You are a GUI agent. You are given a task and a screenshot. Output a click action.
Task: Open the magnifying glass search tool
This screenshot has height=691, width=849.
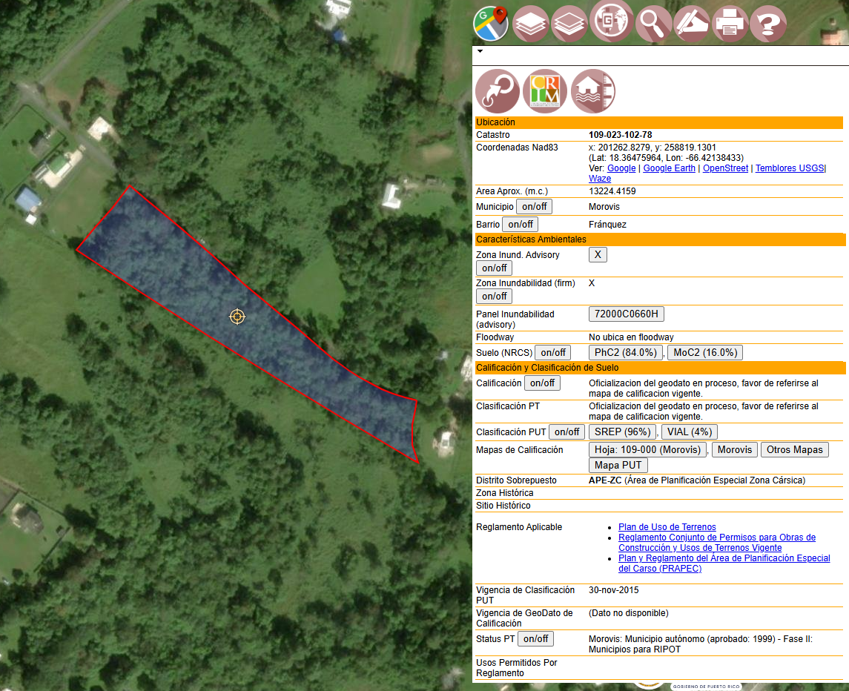653,24
